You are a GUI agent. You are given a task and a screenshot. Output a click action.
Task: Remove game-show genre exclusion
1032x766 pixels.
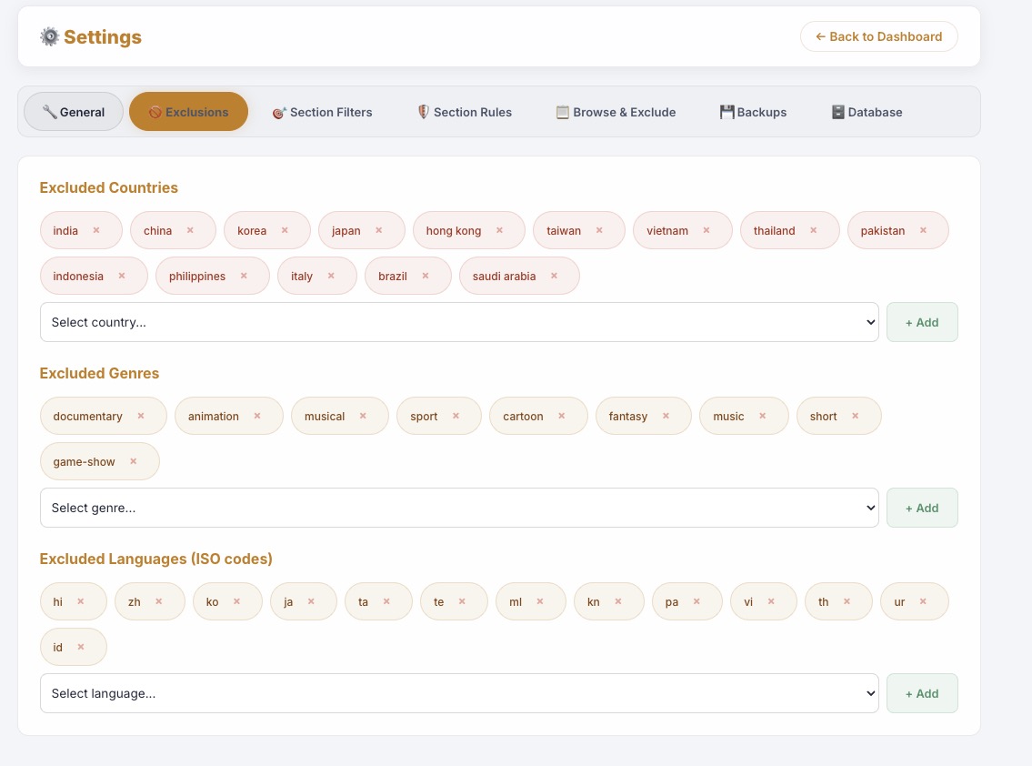pyautogui.click(x=134, y=462)
